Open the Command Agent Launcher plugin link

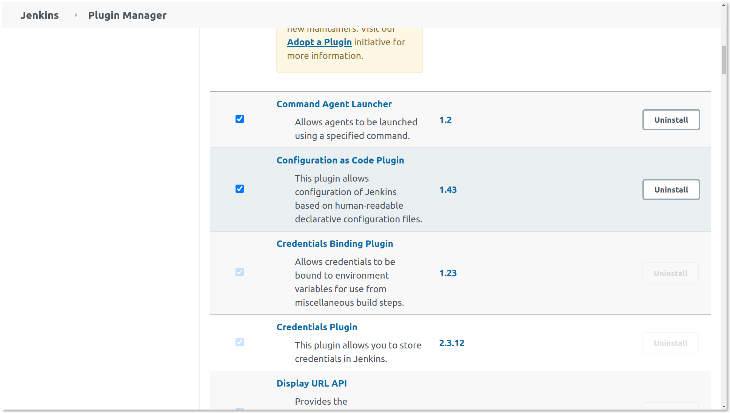pos(334,104)
